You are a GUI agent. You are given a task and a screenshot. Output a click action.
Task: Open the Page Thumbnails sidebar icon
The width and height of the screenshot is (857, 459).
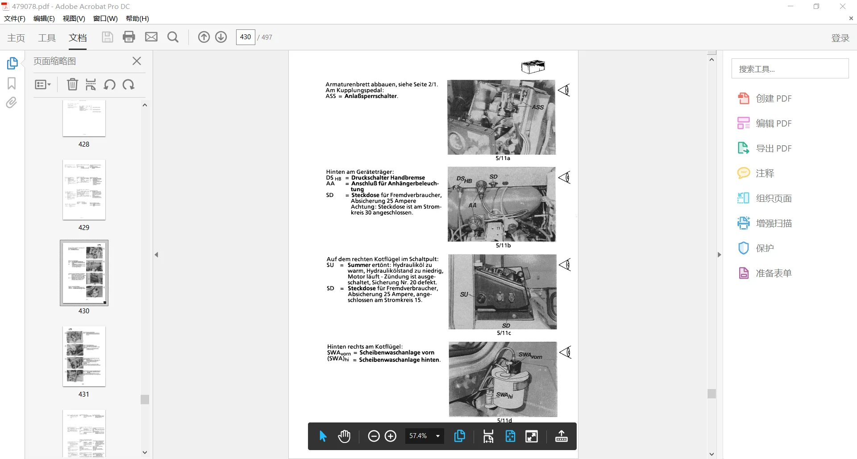tap(12, 63)
